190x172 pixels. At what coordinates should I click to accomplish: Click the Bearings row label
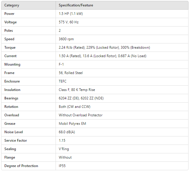coord(11,98)
